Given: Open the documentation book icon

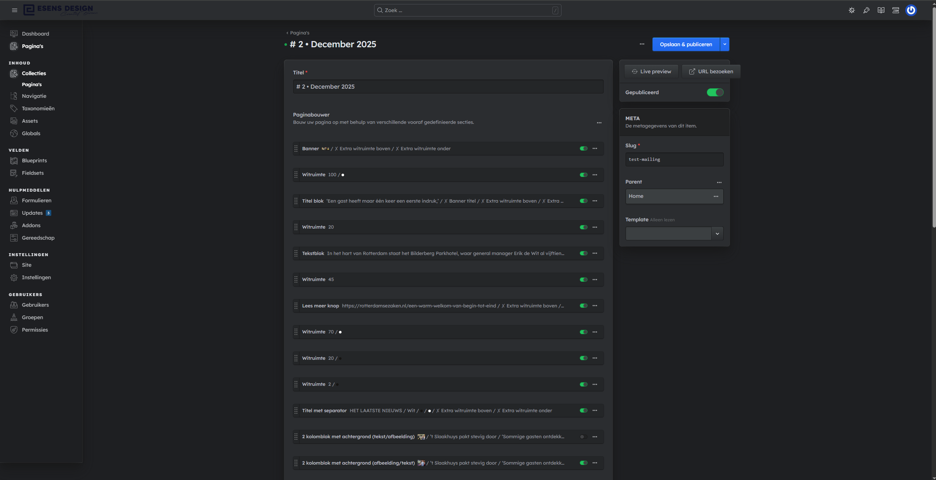Looking at the screenshot, I should pyautogui.click(x=881, y=10).
